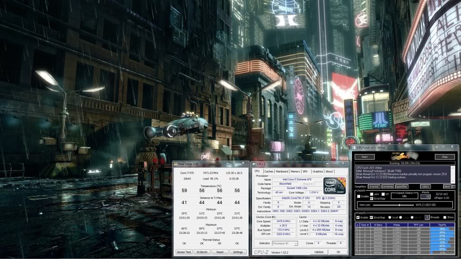Click the small arrow button beside sleet
Screen dimensions: 461x259
click(x=454, y=187)
